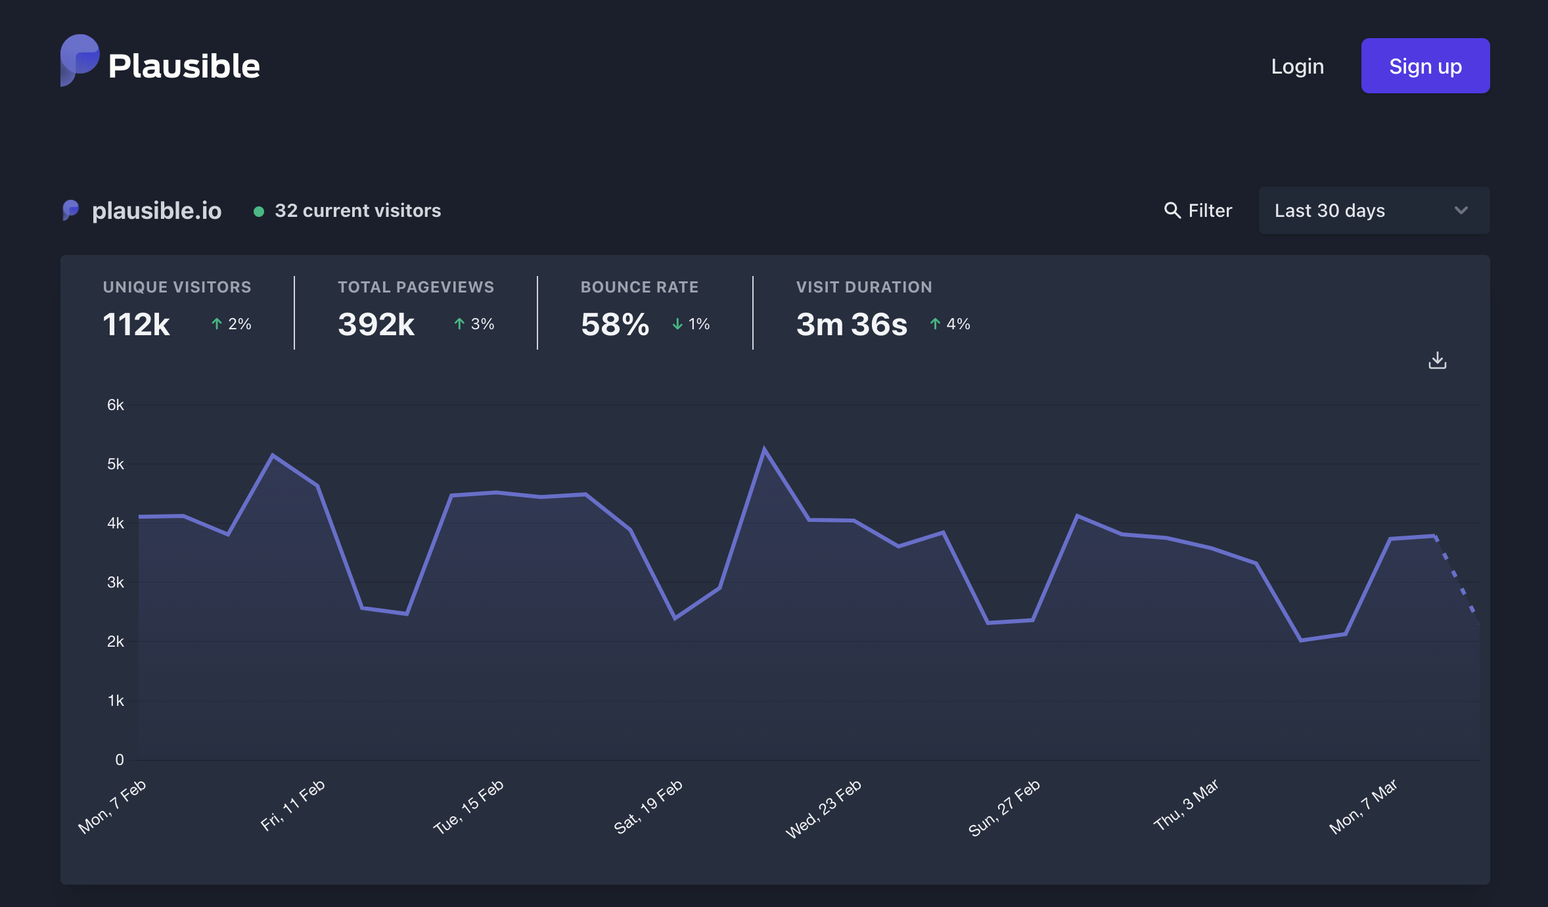This screenshot has height=907, width=1548.
Task: Click the 5k y-axis label
Action: click(116, 464)
